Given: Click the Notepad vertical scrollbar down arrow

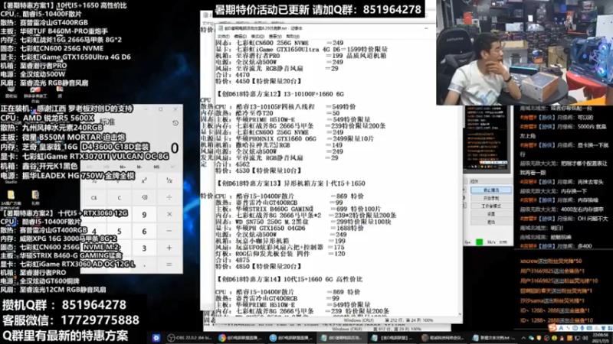Looking at the screenshot, I should tap(460, 313).
